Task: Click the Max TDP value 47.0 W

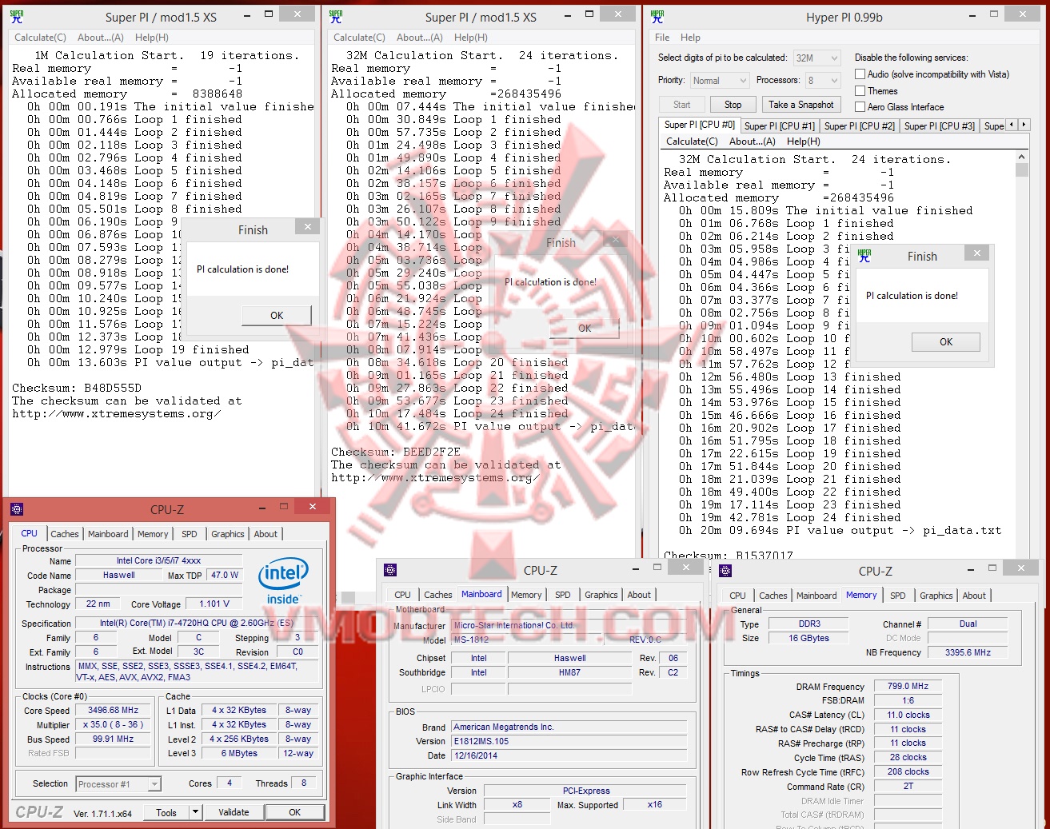Action: [225, 575]
